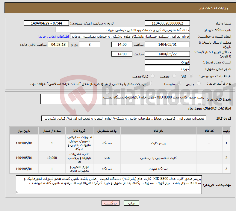Image resolution: width=236 pixels, height=211 pixels.
Task: Select the خدمت radio button
Action: point(174,76)
